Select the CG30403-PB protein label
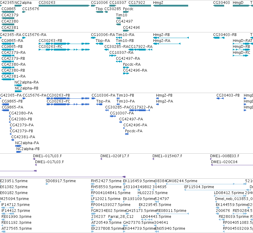The height and width of the screenshot is (233, 253). pyautogui.click(x=228, y=95)
